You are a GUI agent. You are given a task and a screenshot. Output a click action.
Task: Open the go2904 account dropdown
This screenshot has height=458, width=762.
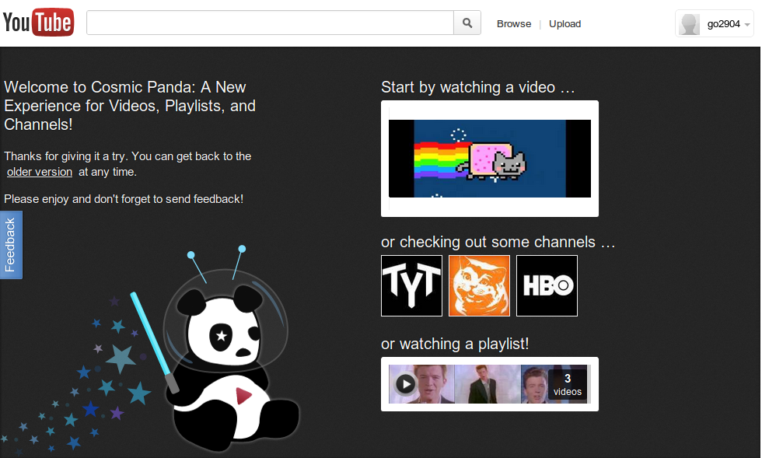715,23
